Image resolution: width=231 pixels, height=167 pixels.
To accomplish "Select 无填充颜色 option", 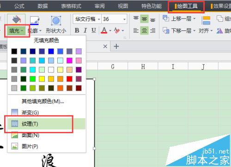I will pos(46,41).
